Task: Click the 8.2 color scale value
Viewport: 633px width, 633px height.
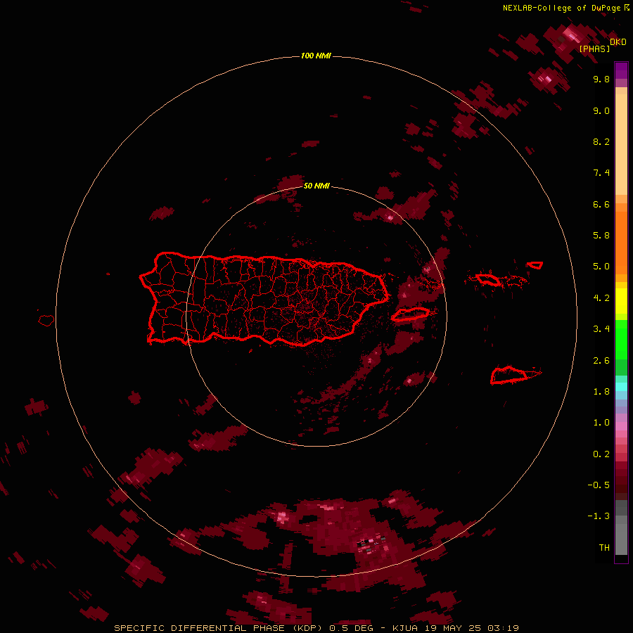Action: 601,141
